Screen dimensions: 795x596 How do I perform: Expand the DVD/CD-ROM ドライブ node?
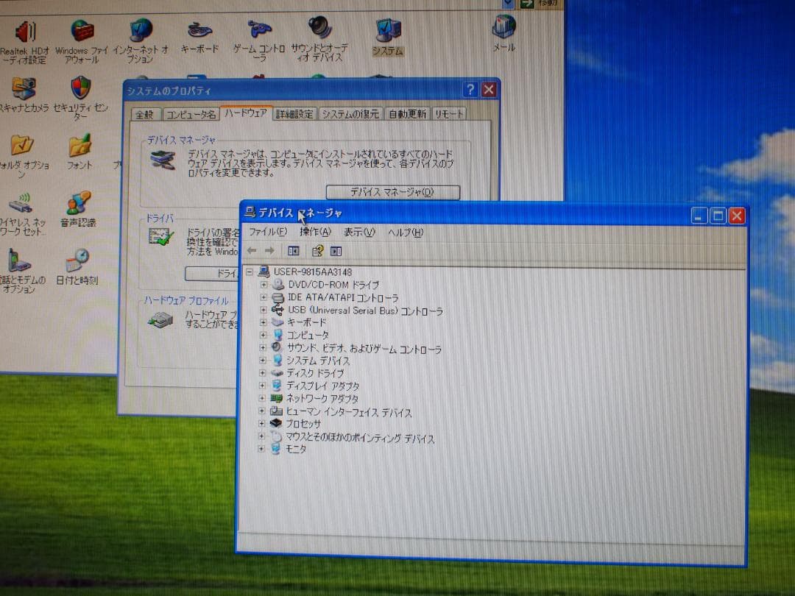pos(264,285)
